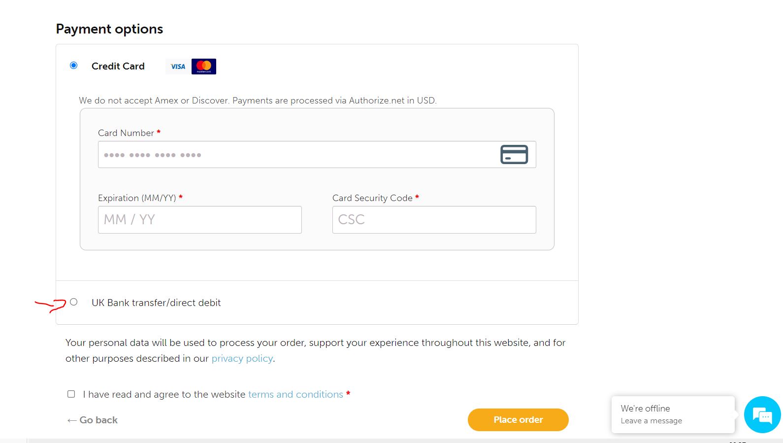Select UK Bank transfer/direct debit option
The height and width of the screenshot is (443, 783).
[73, 302]
